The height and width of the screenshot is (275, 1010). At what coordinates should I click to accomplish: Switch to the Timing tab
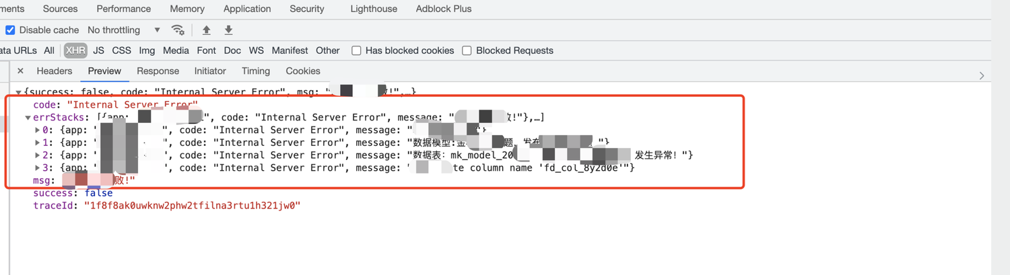point(255,71)
